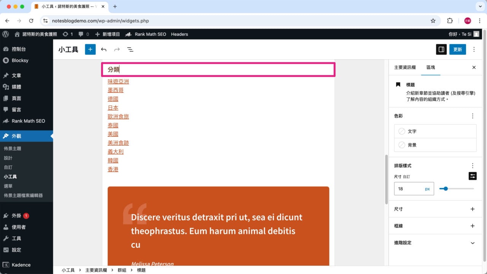Click the 更新 button to save
The image size is (487, 274).
(x=457, y=49)
